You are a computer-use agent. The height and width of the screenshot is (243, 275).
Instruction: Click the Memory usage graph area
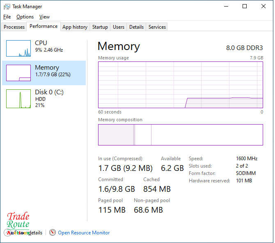180,85
